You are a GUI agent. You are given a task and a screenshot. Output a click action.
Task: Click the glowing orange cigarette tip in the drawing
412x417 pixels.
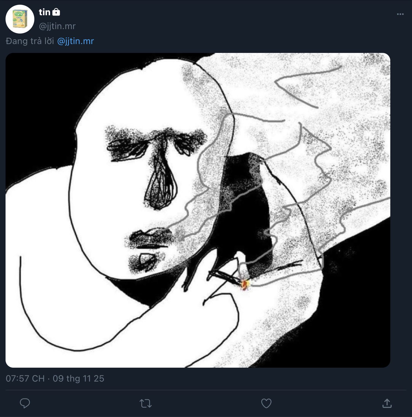tap(245, 284)
